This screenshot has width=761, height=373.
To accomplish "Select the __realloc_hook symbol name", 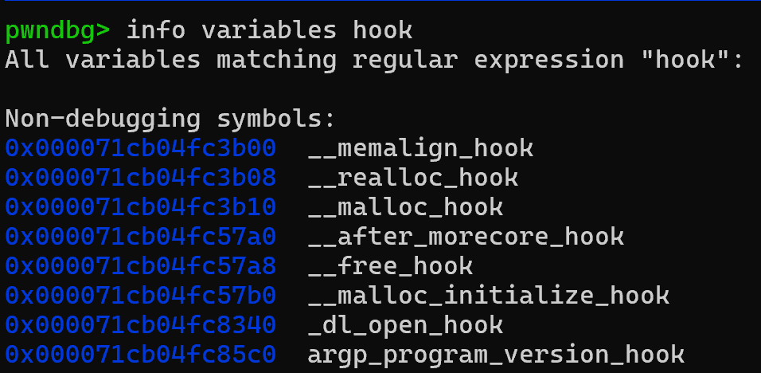I will pos(413,178).
